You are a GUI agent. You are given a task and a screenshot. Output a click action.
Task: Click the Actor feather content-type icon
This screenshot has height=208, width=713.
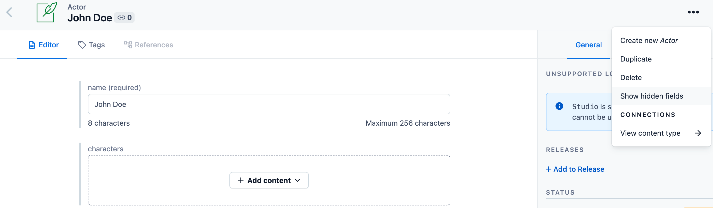[x=46, y=12]
